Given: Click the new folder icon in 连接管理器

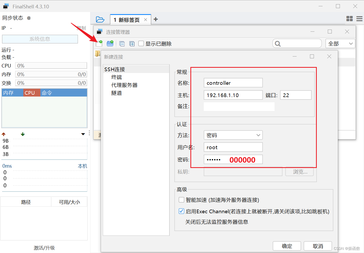Looking at the screenshot, I should coord(110,43).
